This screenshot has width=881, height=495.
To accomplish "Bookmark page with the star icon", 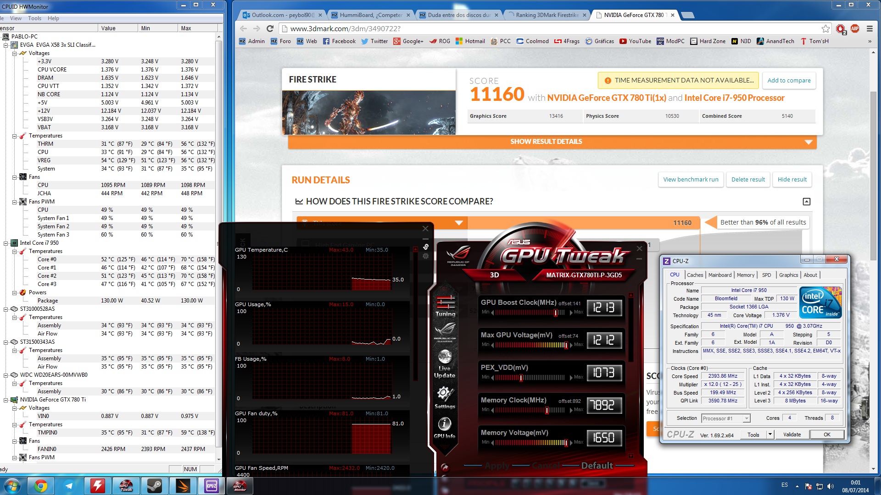I will click(825, 28).
